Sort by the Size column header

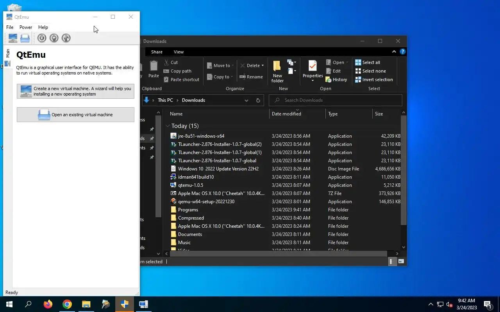[386, 114]
